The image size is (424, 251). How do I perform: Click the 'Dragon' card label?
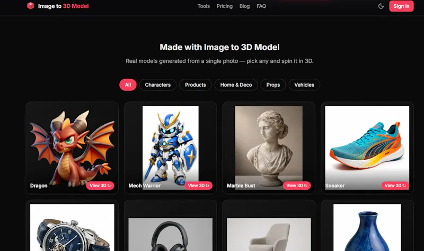[x=39, y=186]
